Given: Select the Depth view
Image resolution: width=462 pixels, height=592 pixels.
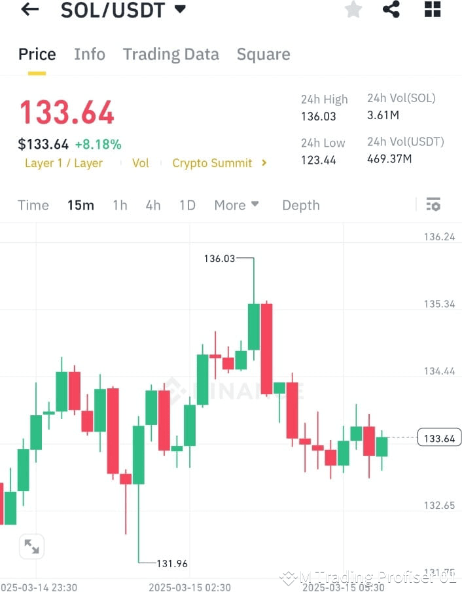Looking at the screenshot, I should click(301, 205).
